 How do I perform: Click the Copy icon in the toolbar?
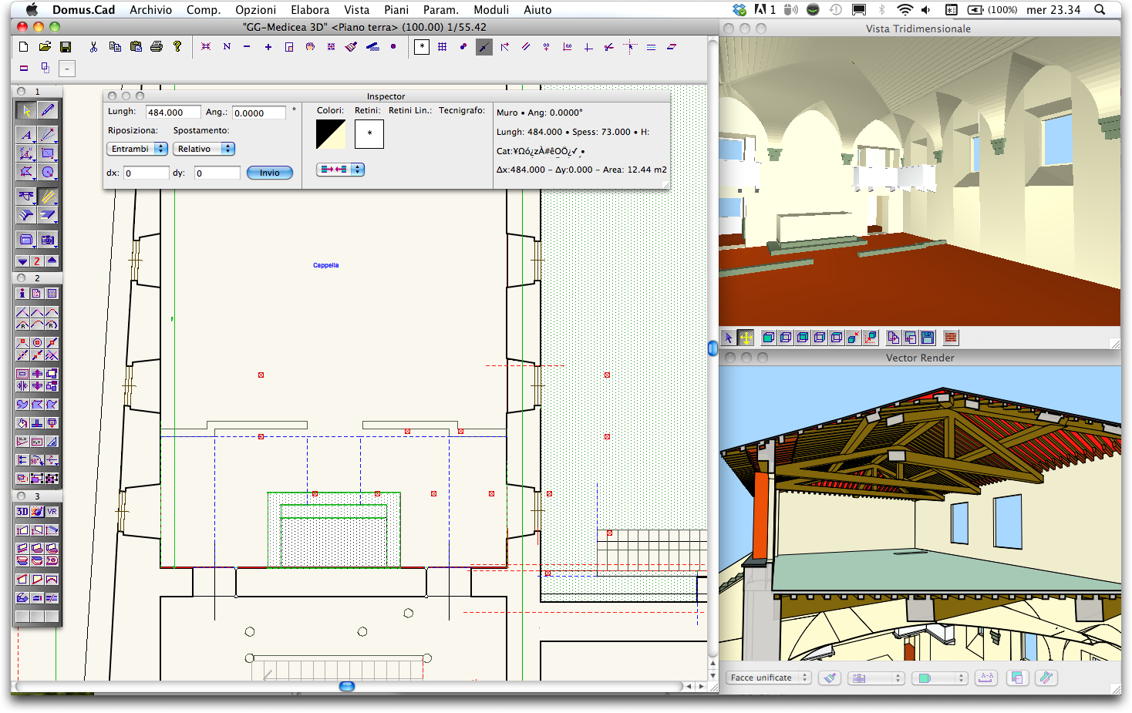point(115,47)
